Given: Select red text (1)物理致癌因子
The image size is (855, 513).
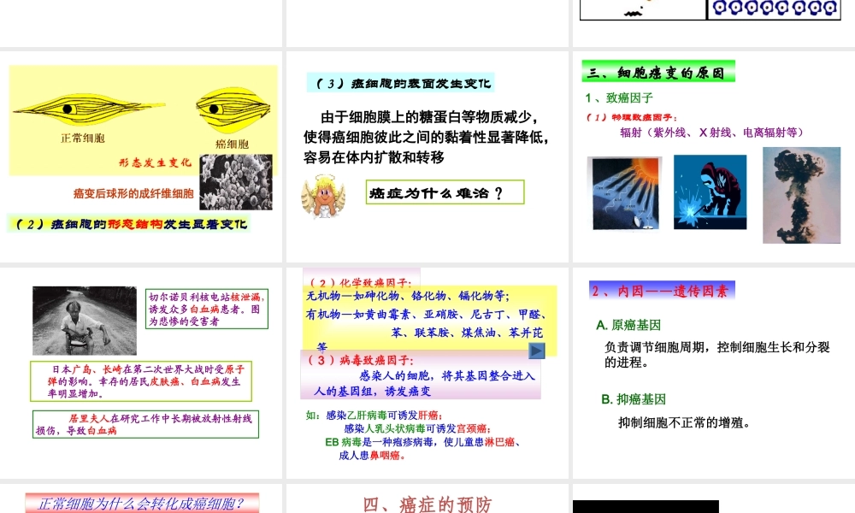Looking at the screenshot, I should click(x=632, y=117).
